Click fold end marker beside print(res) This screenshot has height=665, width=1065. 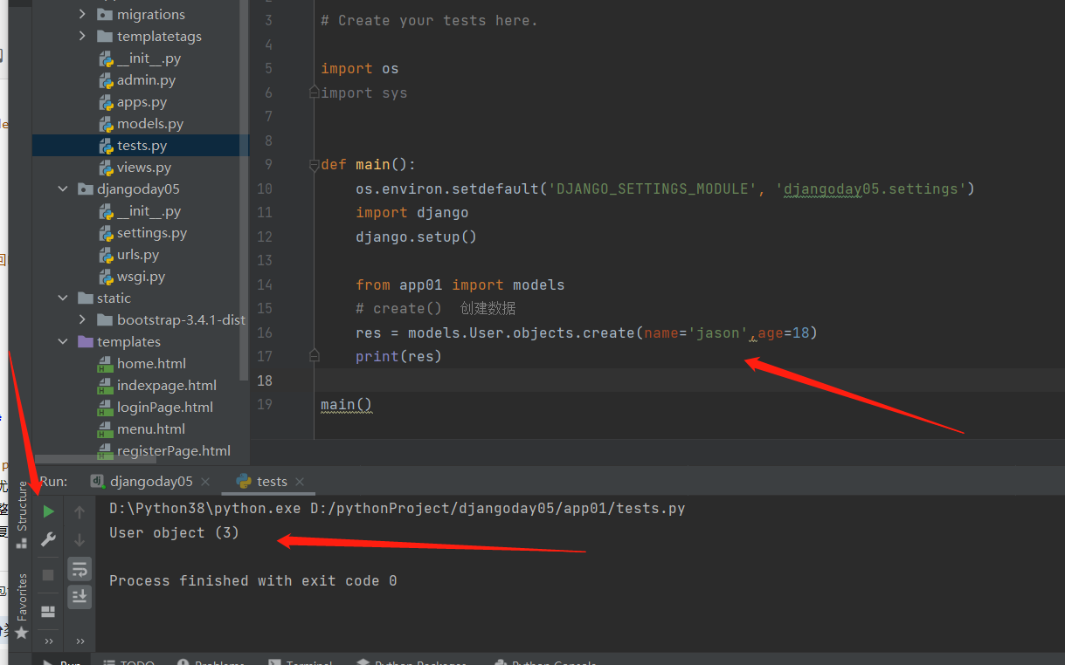(x=315, y=356)
